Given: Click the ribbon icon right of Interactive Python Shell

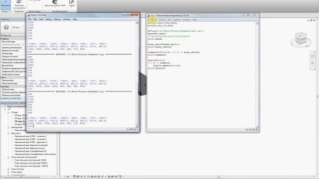Looking at the screenshot, I should (x=72, y=3).
